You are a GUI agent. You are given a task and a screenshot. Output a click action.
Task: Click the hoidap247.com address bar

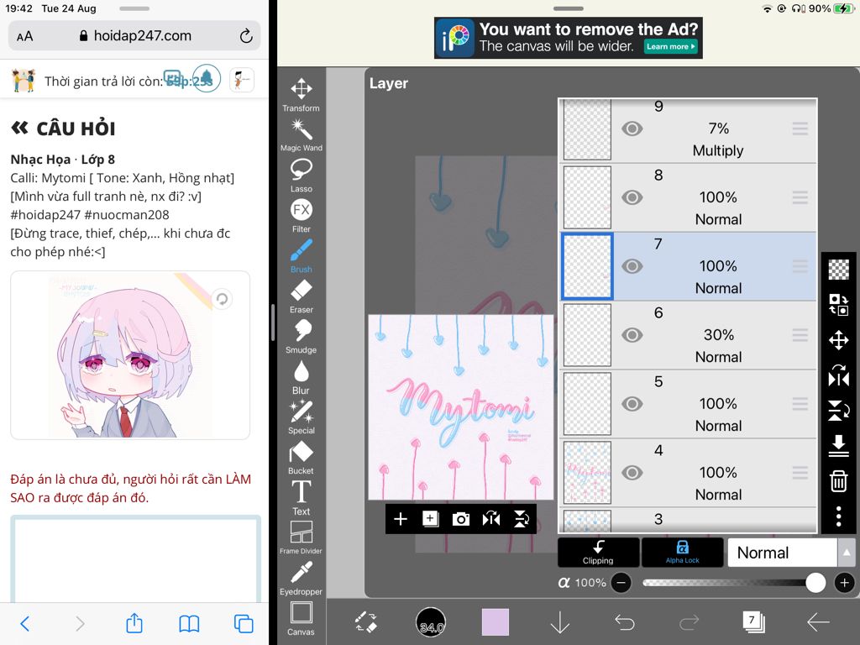[x=135, y=36]
